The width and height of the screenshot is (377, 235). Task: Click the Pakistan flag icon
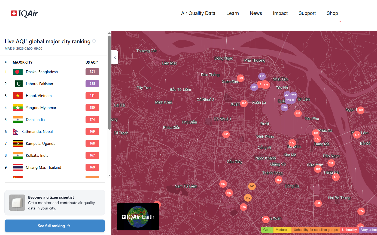point(19,84)
